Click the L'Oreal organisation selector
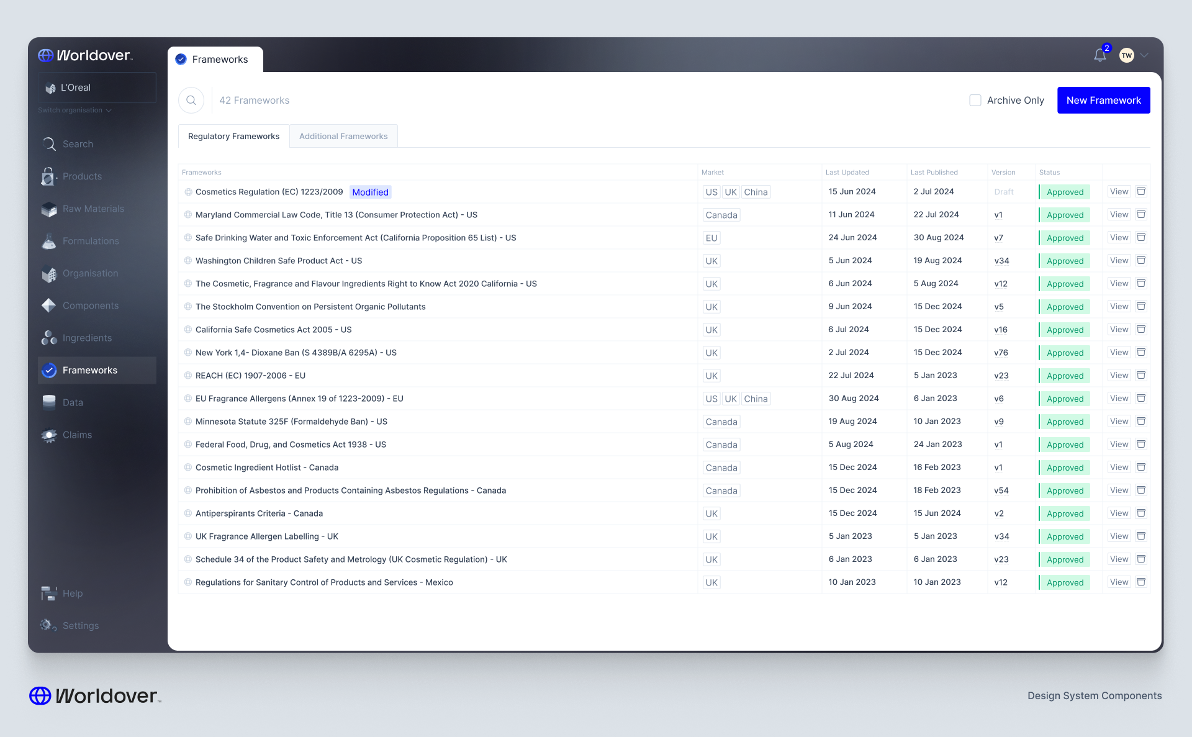The width and height of the screenshot is (1192, 737). pos(97,88)
